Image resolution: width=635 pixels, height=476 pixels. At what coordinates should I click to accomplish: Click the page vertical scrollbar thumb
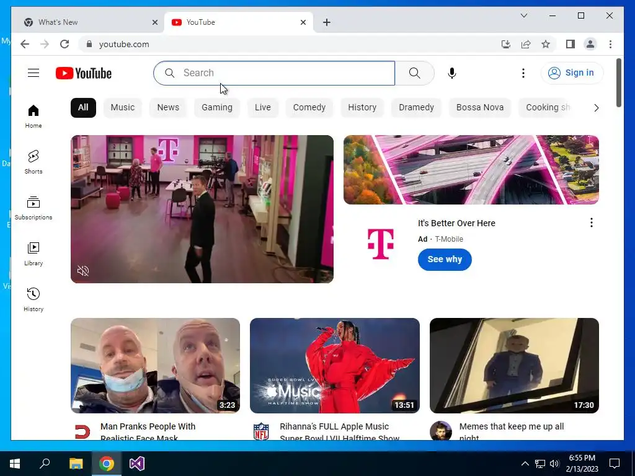pyautogui.click(x=618, y=83)
